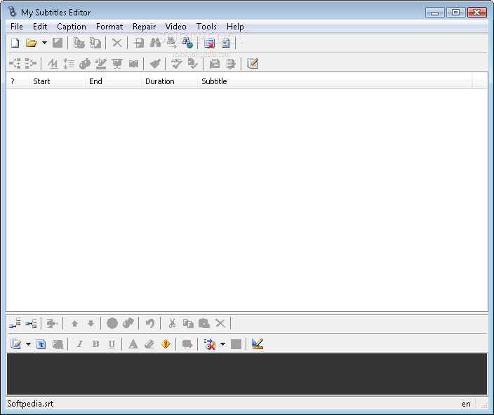Click the Paste icon in caption toolbar
The height and width of the screenshot is (415, 494).
(204, 323)
